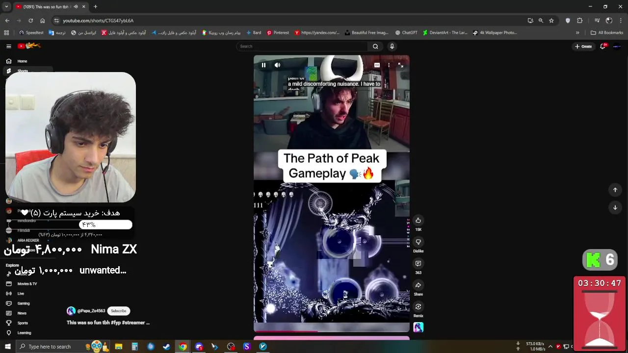Bookmark this page with the star
Image resolution: width=628 pixels, height=353 pixels.
point(551,21)
